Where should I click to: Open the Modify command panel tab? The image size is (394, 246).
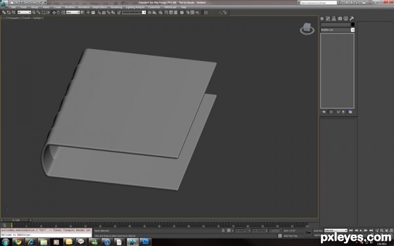coord(328,18)
